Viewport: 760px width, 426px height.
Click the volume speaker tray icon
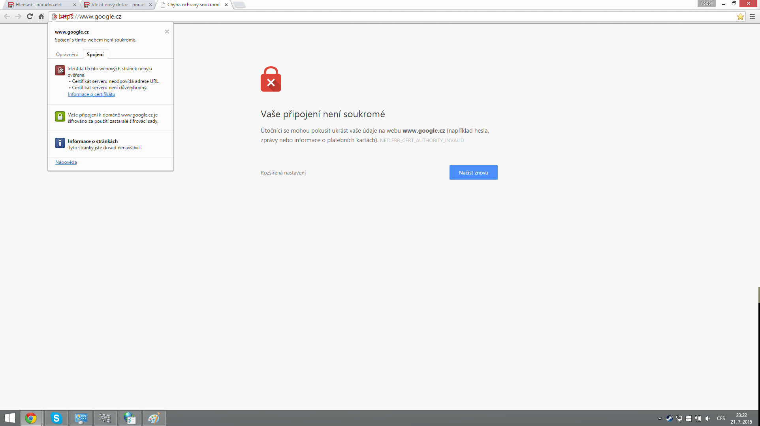tap(707, 418)
